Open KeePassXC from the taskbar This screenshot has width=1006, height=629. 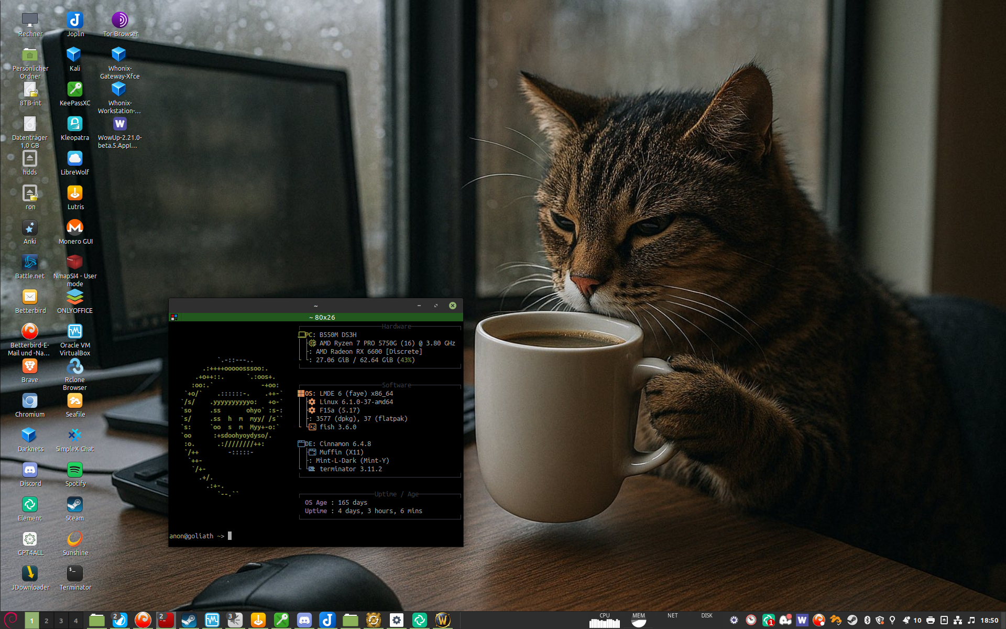[281, 620]
